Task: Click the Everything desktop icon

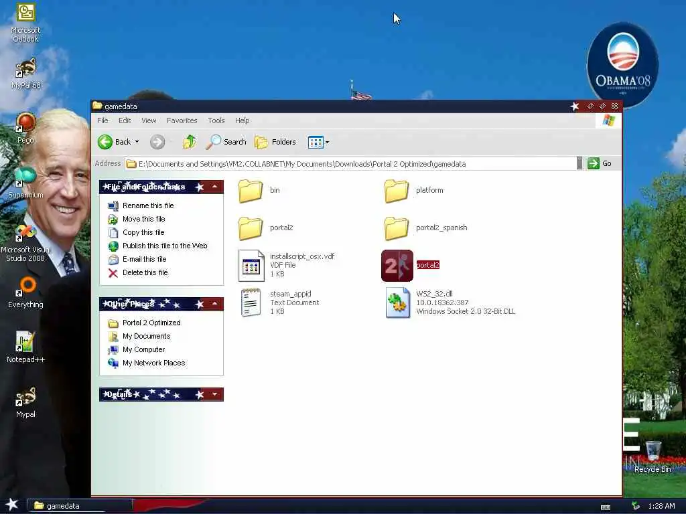Action: click(x=25, y=287)
